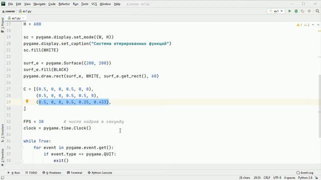Open the Refactor menu

(64, 4)
